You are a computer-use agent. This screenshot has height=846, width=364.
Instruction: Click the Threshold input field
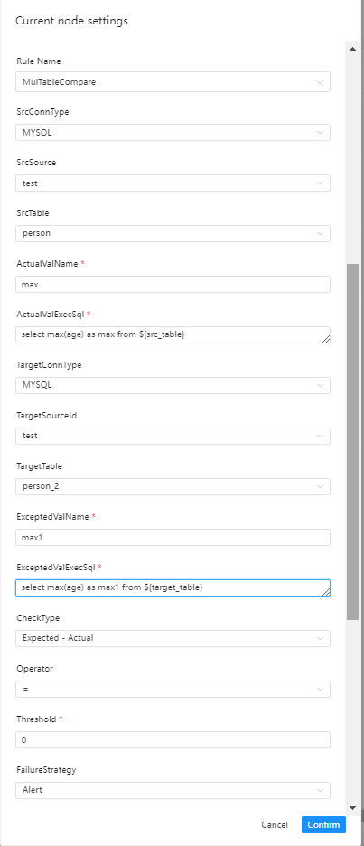click(173, 739)
